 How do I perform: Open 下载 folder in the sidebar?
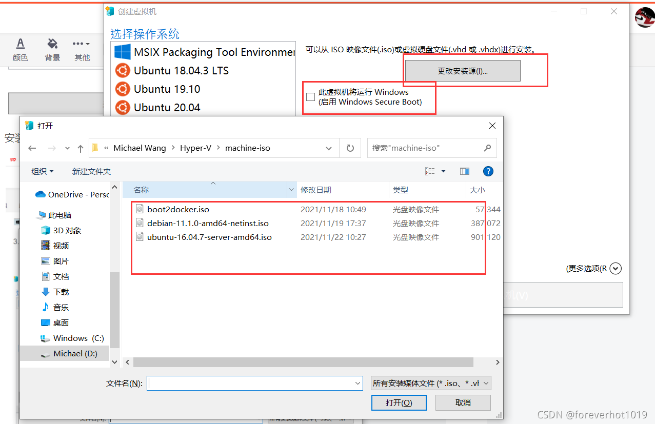point(55,292)
